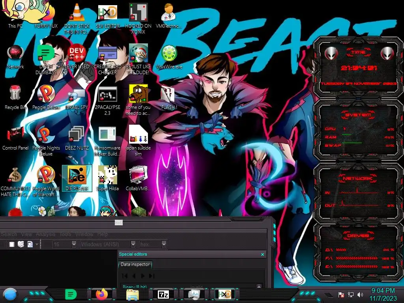The image size is (404, 303).
Task: Open the Control Panel icon
Action: point(15,138)
